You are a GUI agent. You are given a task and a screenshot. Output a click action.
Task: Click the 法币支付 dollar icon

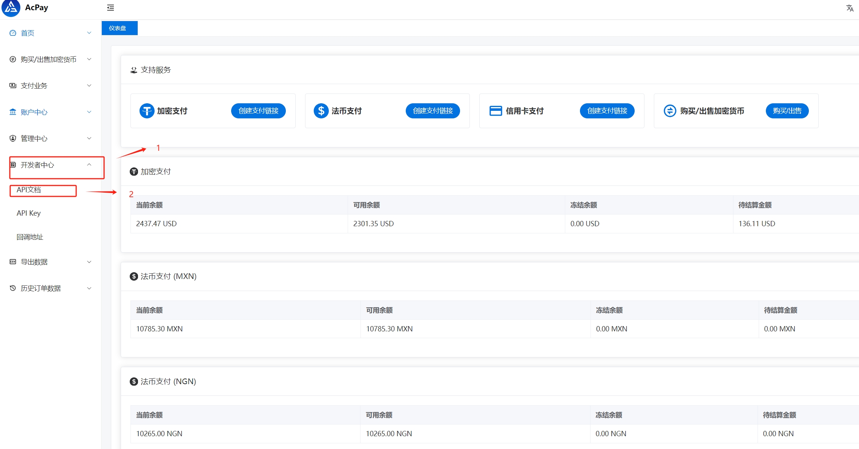(x=321, y=110)
